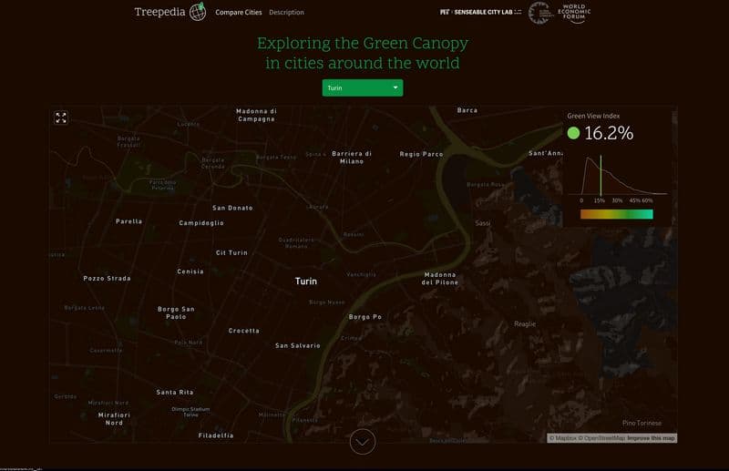Click the Turin label at map center
Viewport: 729px width, 471px height.
click(x=306, y=282)
